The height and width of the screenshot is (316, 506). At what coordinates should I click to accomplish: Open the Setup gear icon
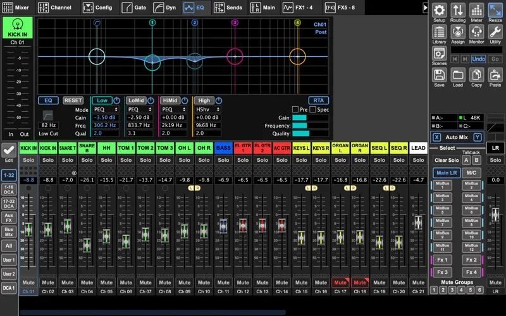[x=439, y=10]
